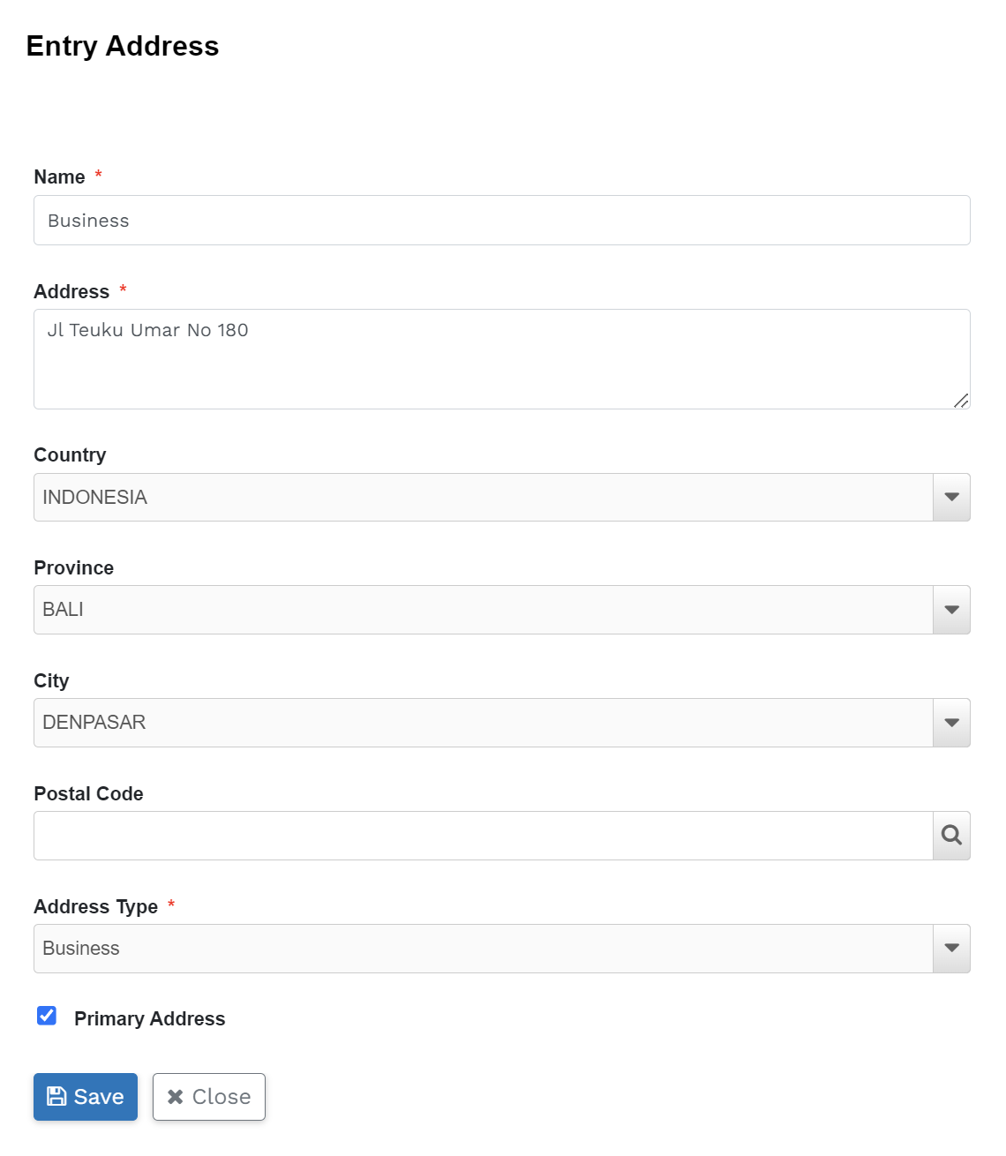Screen dimensions: 1006x1156
Task: Expand the Province dropdown arrow
Action: [x=951, y=610]
